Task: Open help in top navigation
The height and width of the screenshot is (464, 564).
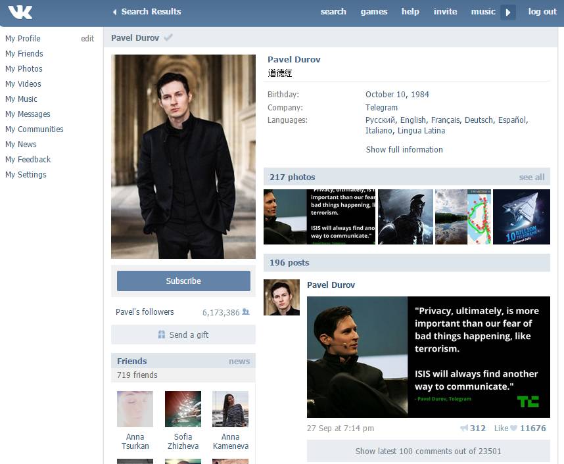Action: pyautogui.click(x=410, y=12)
